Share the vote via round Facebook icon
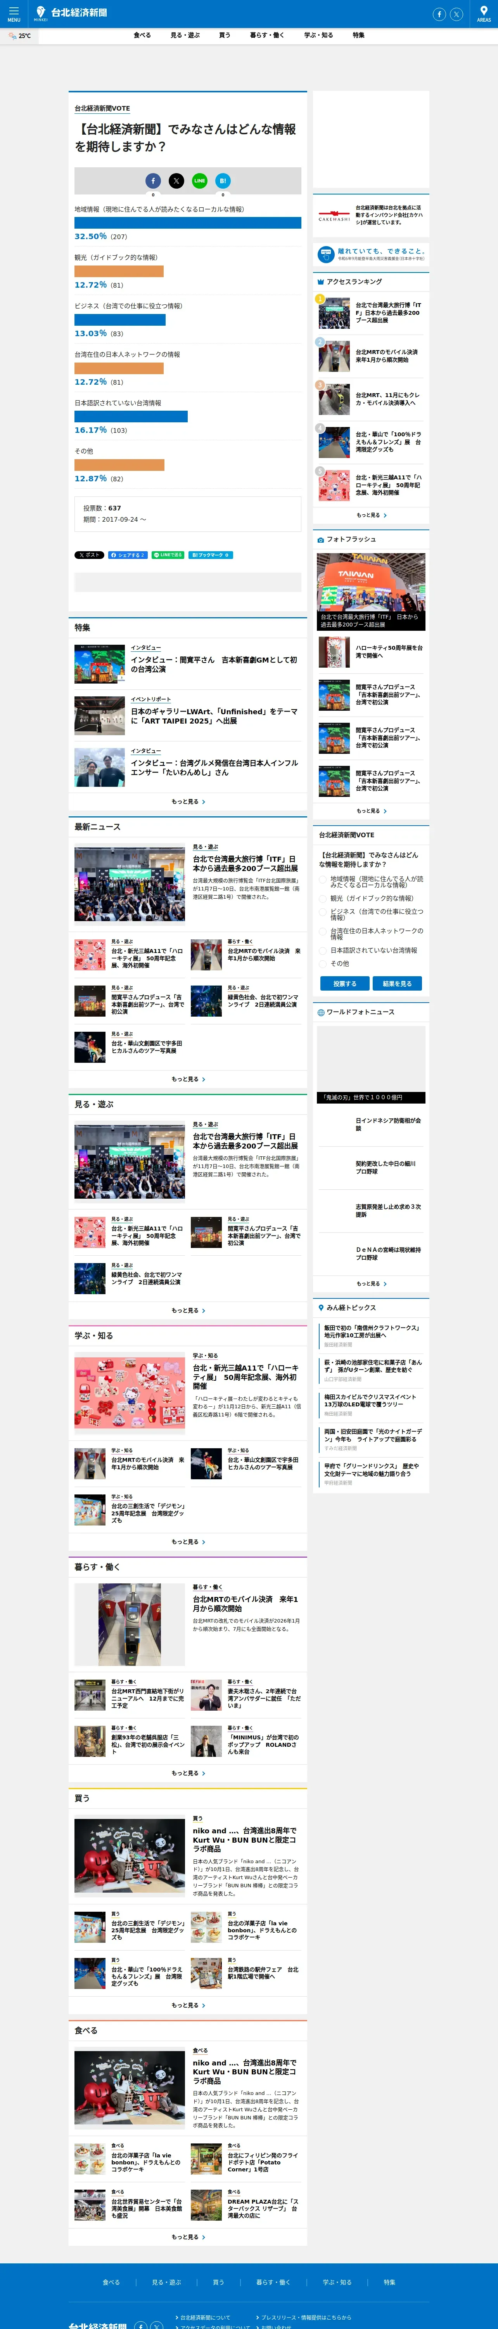This screenshot has height=2329, width=498. coord(153,181)
